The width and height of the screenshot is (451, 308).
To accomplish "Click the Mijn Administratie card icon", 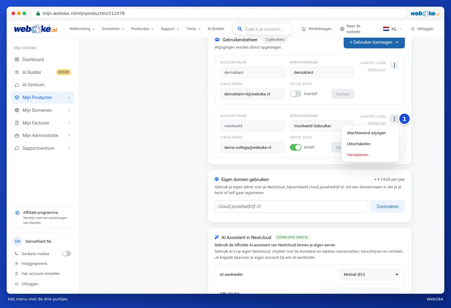I will click(x=17, y=135).
